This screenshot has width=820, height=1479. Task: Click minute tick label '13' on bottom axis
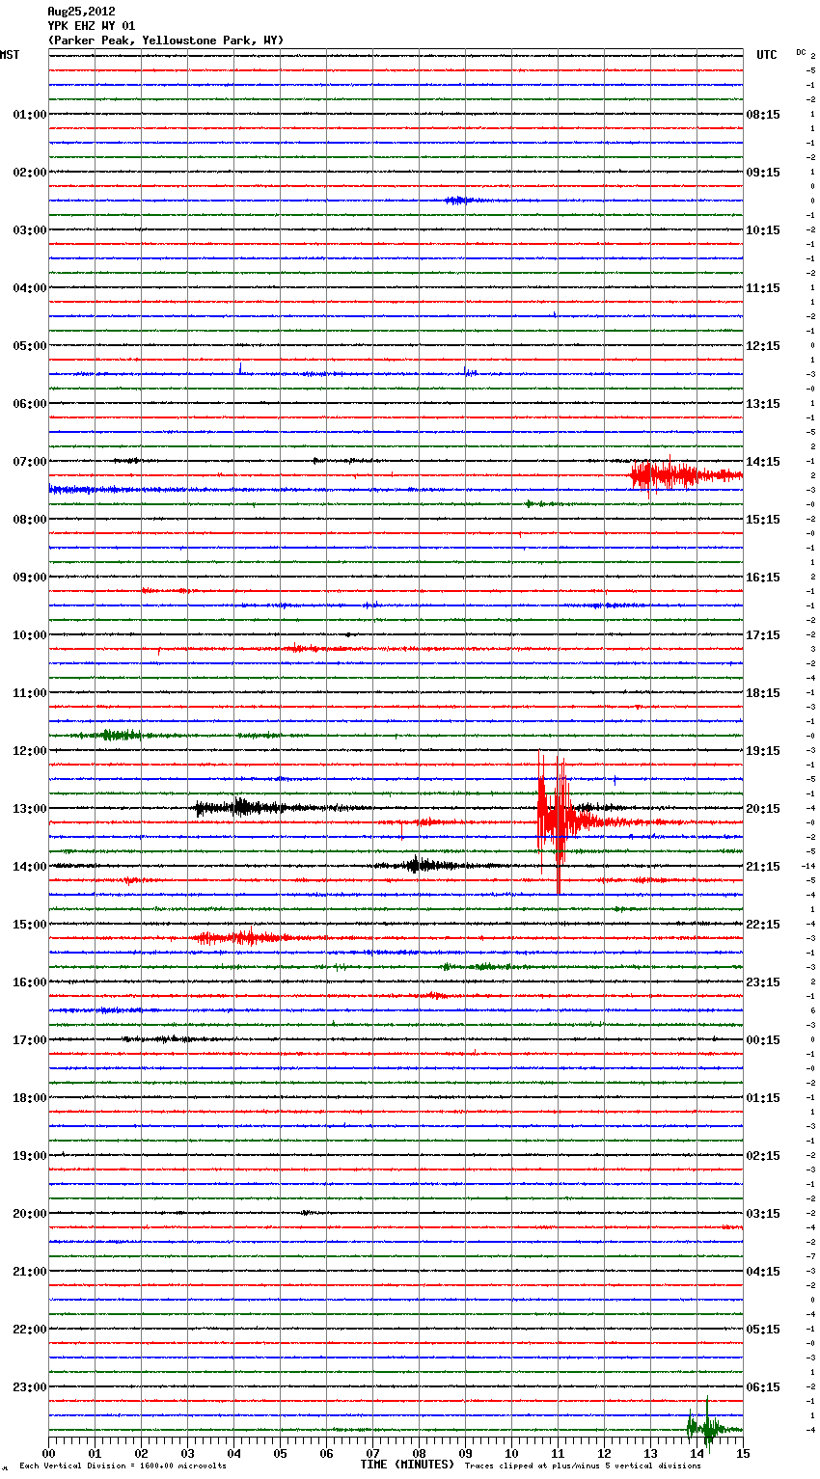point(650,1453)
